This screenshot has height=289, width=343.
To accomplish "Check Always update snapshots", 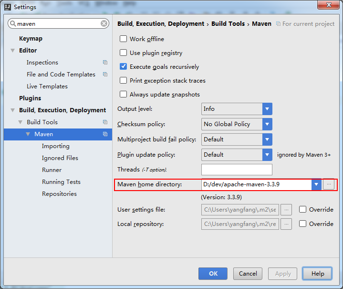I will 123,94.
